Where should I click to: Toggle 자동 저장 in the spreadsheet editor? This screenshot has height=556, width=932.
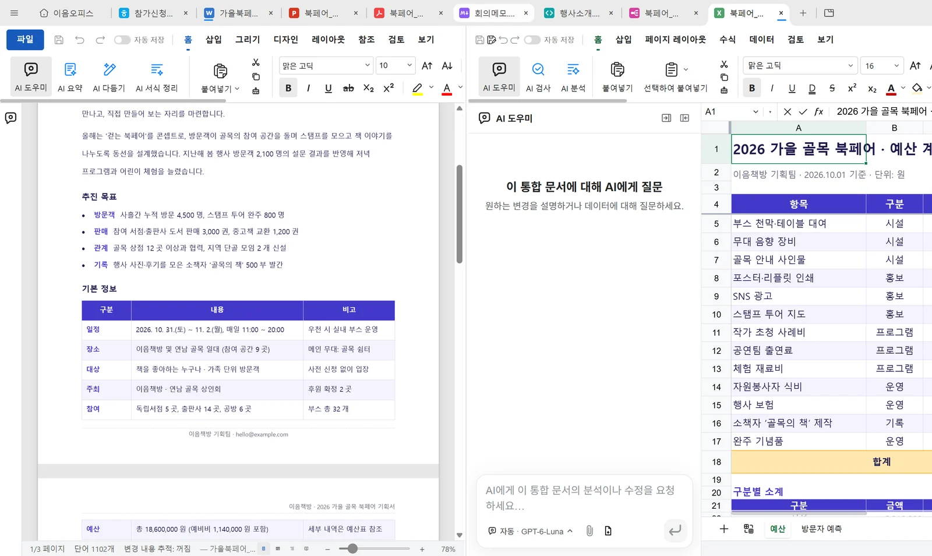(532, 40)
